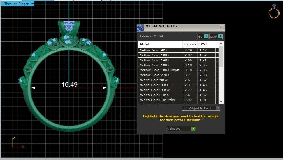Close the Metal Weights panel
This screenshot has width=283, height=160.
(x=222, y=27)
